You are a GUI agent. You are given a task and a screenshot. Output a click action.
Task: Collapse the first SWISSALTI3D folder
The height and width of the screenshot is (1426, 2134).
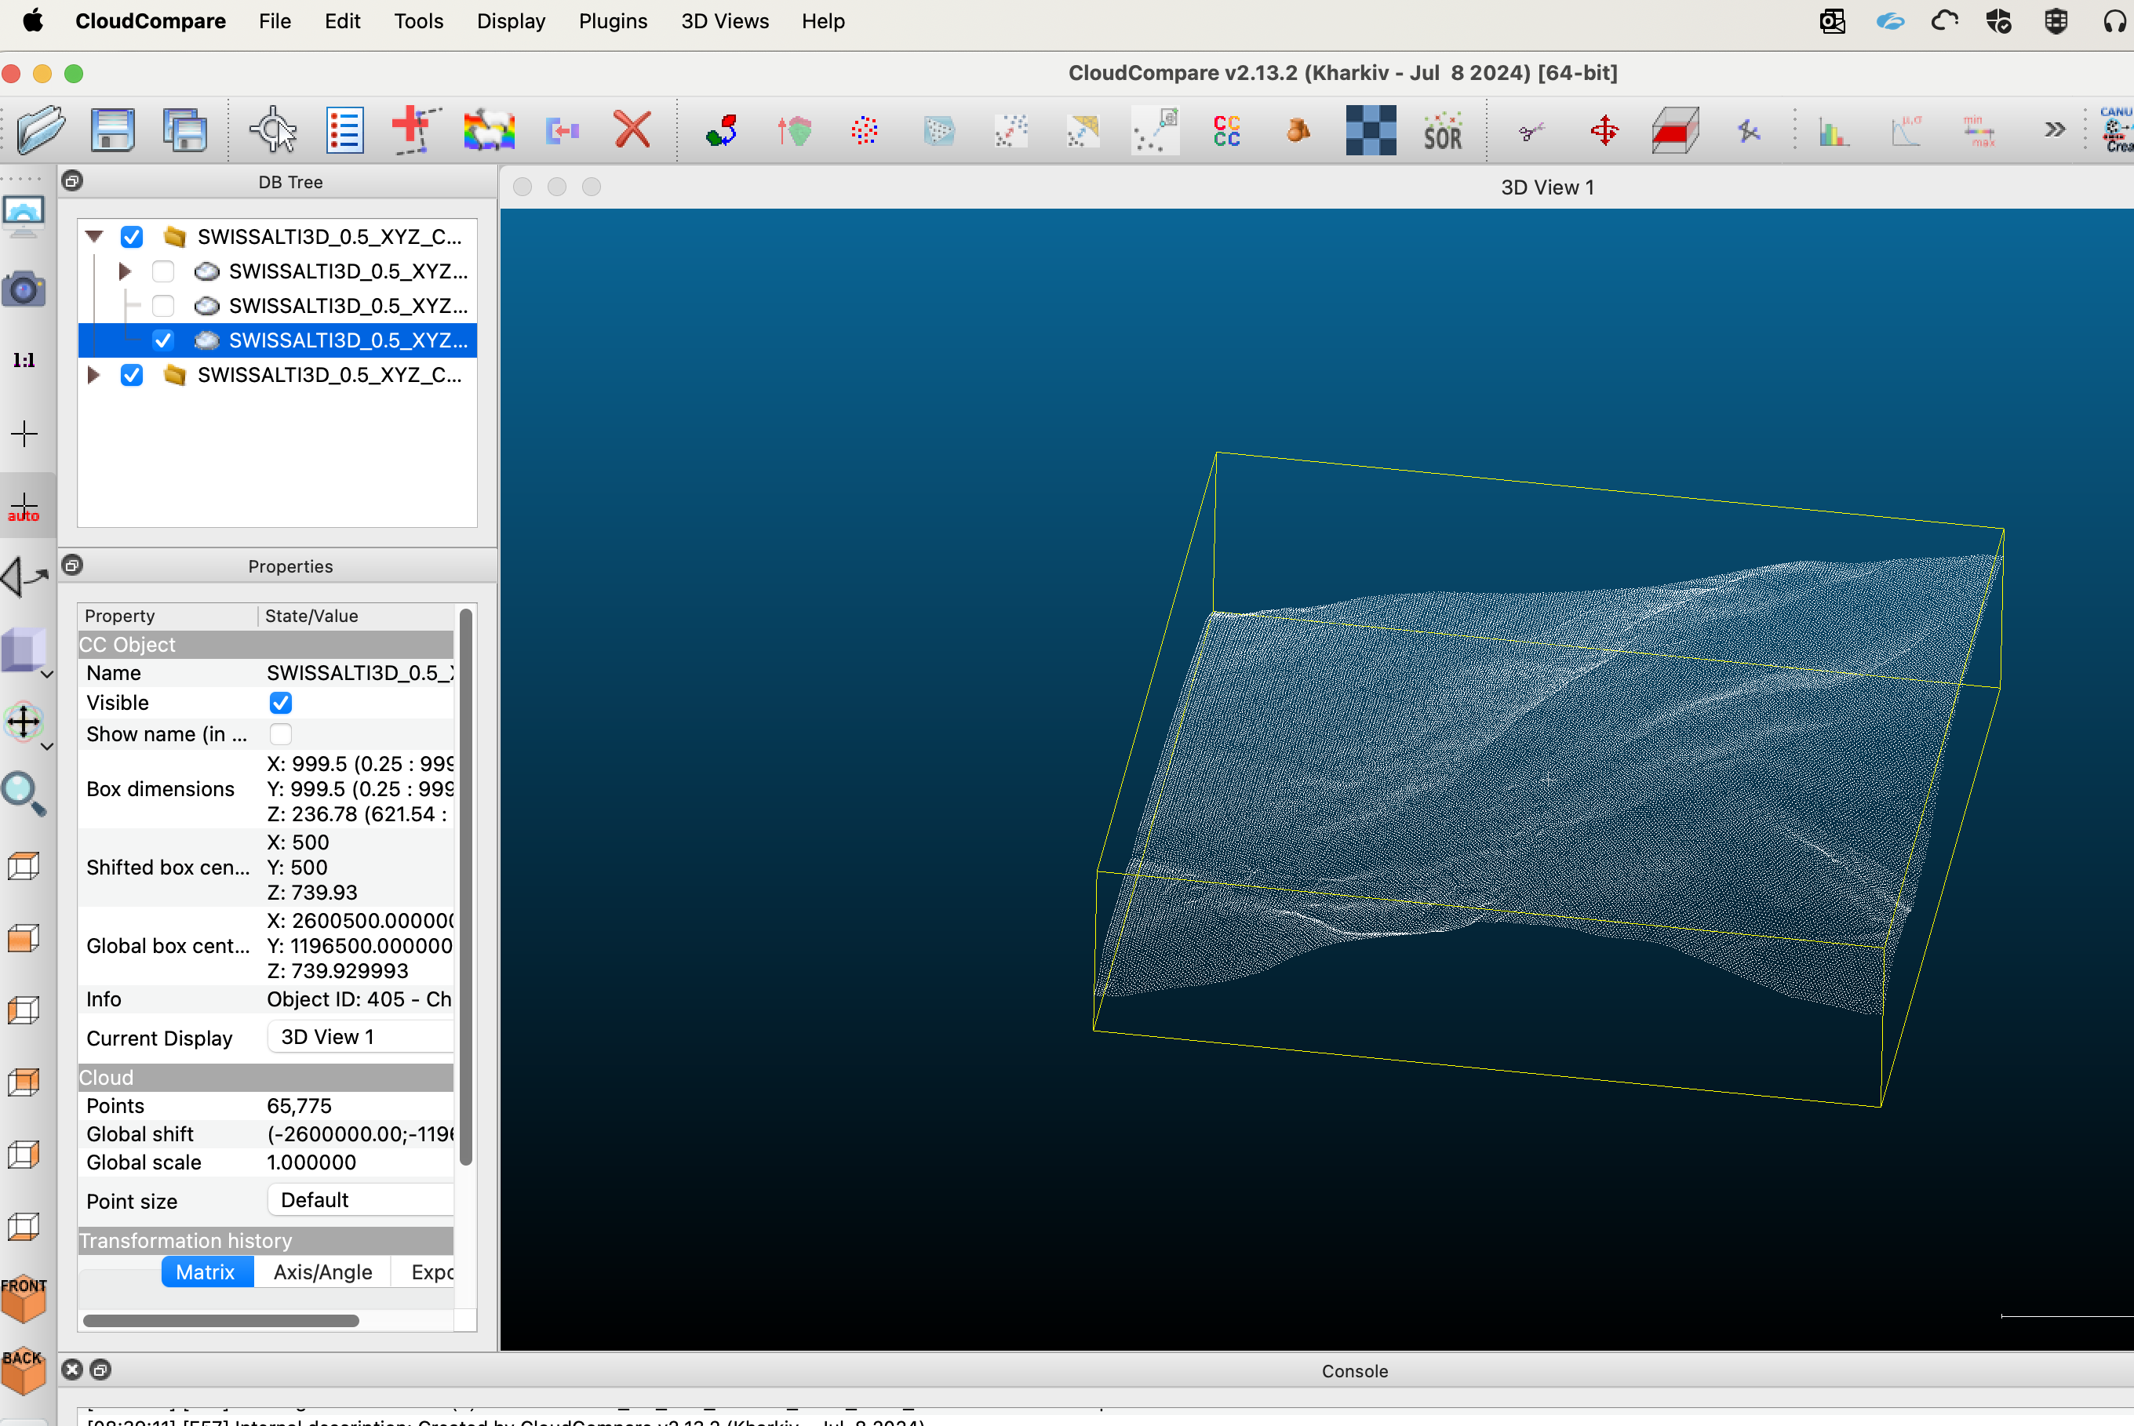click(93, 236)
